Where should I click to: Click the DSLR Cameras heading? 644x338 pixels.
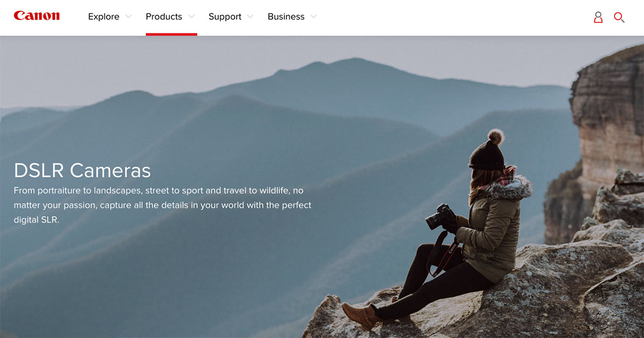(82, 171)
